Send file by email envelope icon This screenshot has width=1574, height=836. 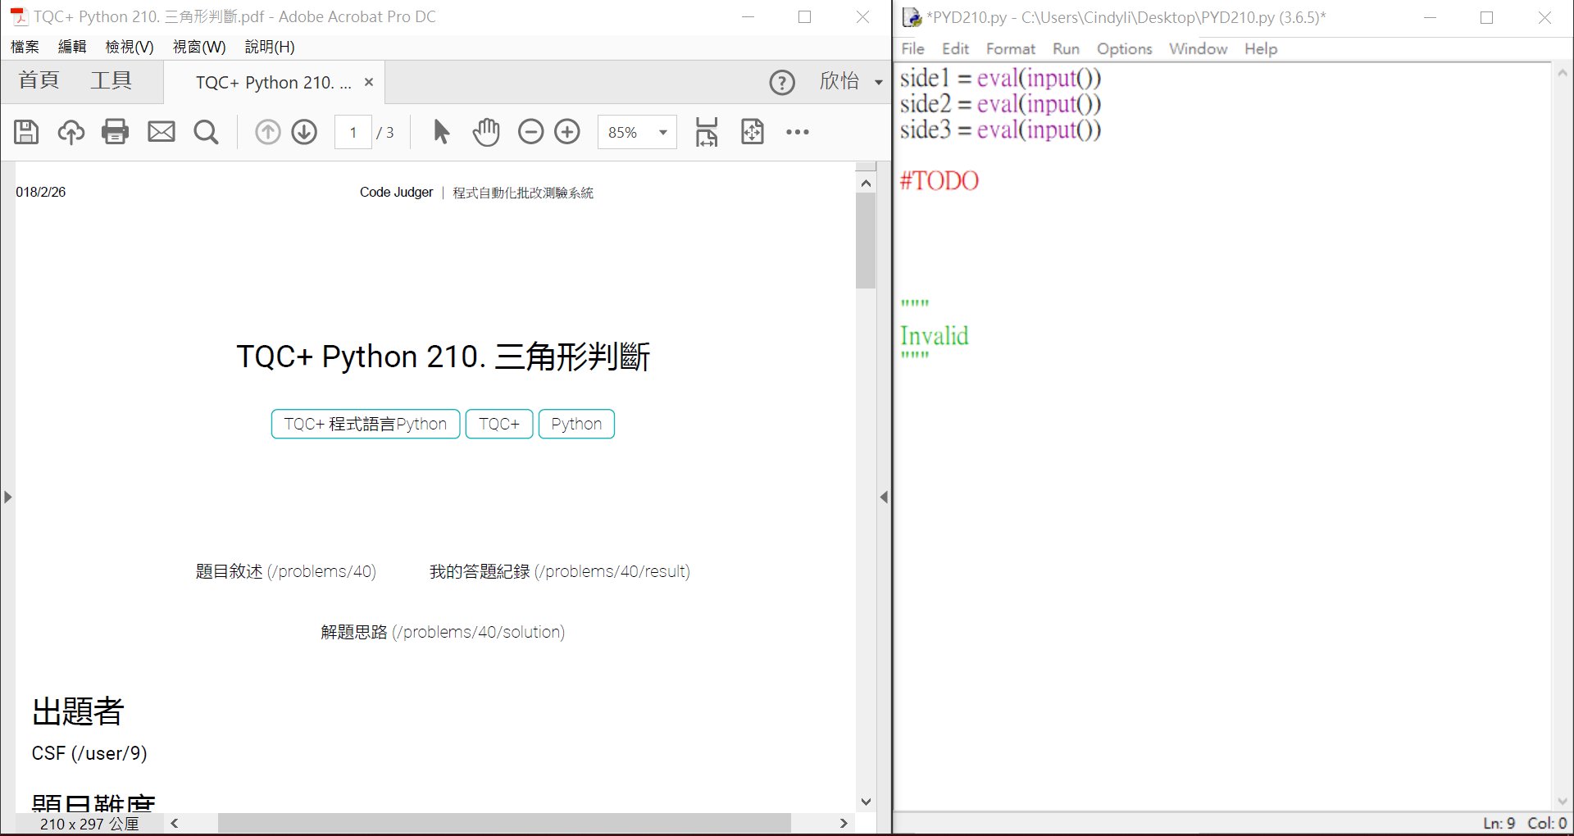coord(161,131)
